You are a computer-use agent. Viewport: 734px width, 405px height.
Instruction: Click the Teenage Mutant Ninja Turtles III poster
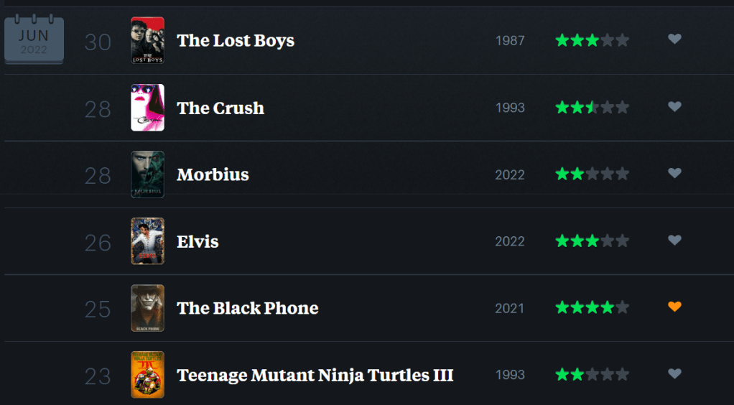coord(147,375)
